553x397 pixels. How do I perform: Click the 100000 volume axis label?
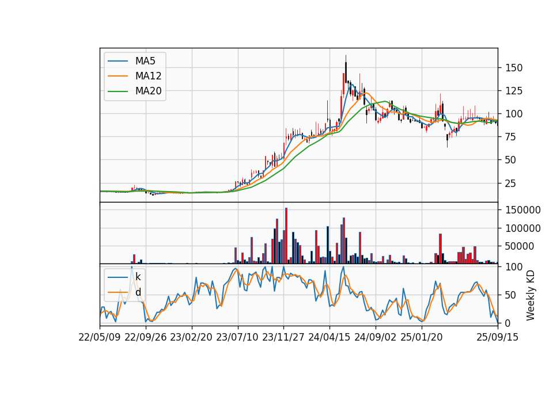[523, 228]
